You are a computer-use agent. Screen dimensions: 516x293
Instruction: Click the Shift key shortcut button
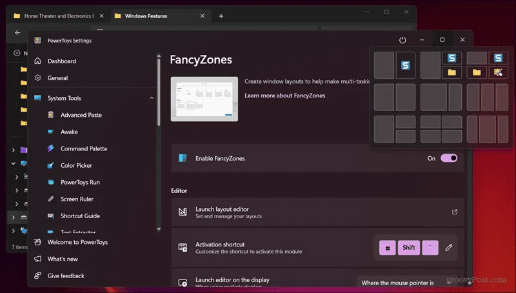pyautogui.click(x=409, y=248)
